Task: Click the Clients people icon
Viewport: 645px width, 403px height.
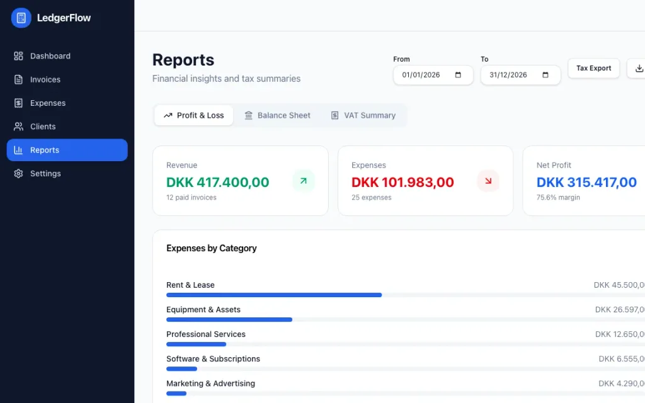Action: point(18,126)
